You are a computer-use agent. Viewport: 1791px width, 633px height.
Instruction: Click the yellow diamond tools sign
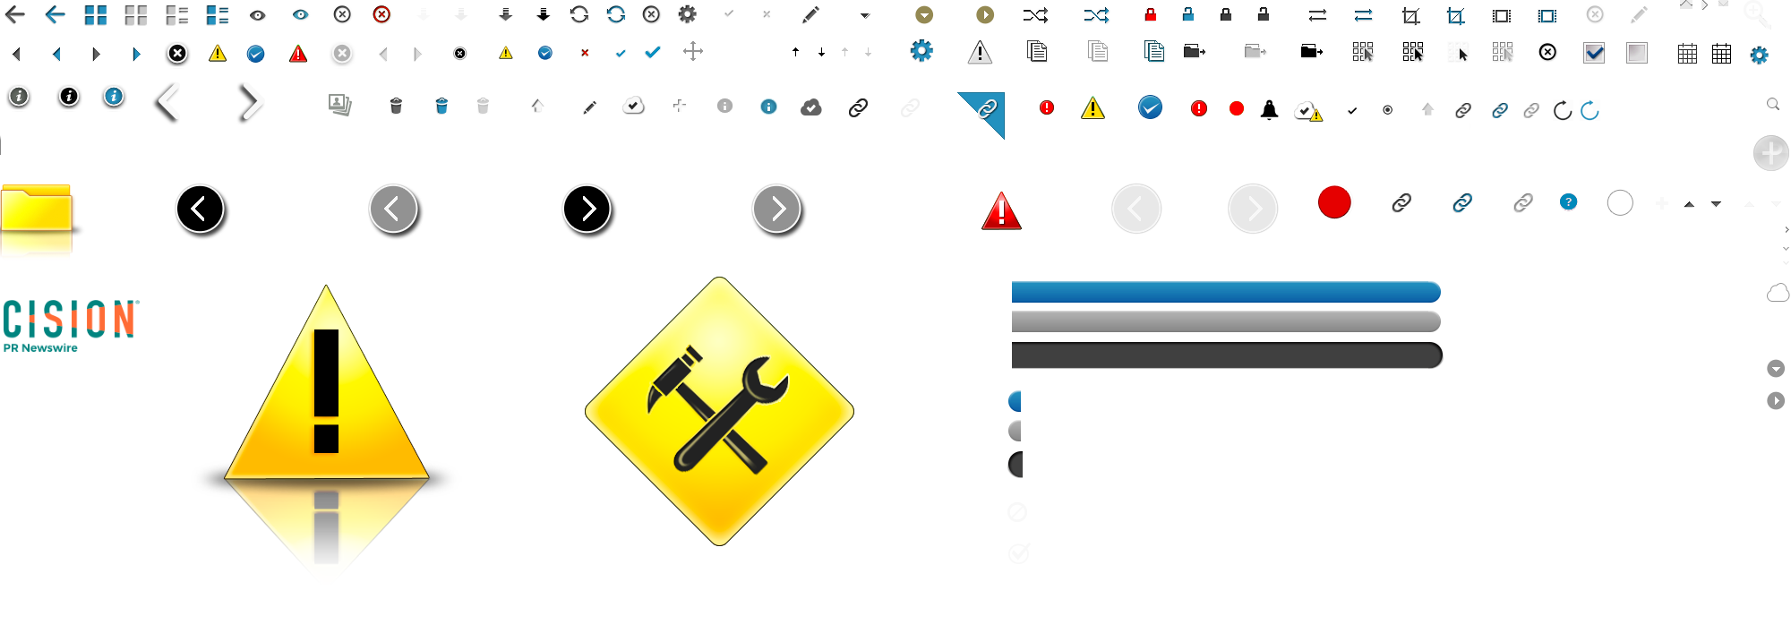(x=719, y=411)
